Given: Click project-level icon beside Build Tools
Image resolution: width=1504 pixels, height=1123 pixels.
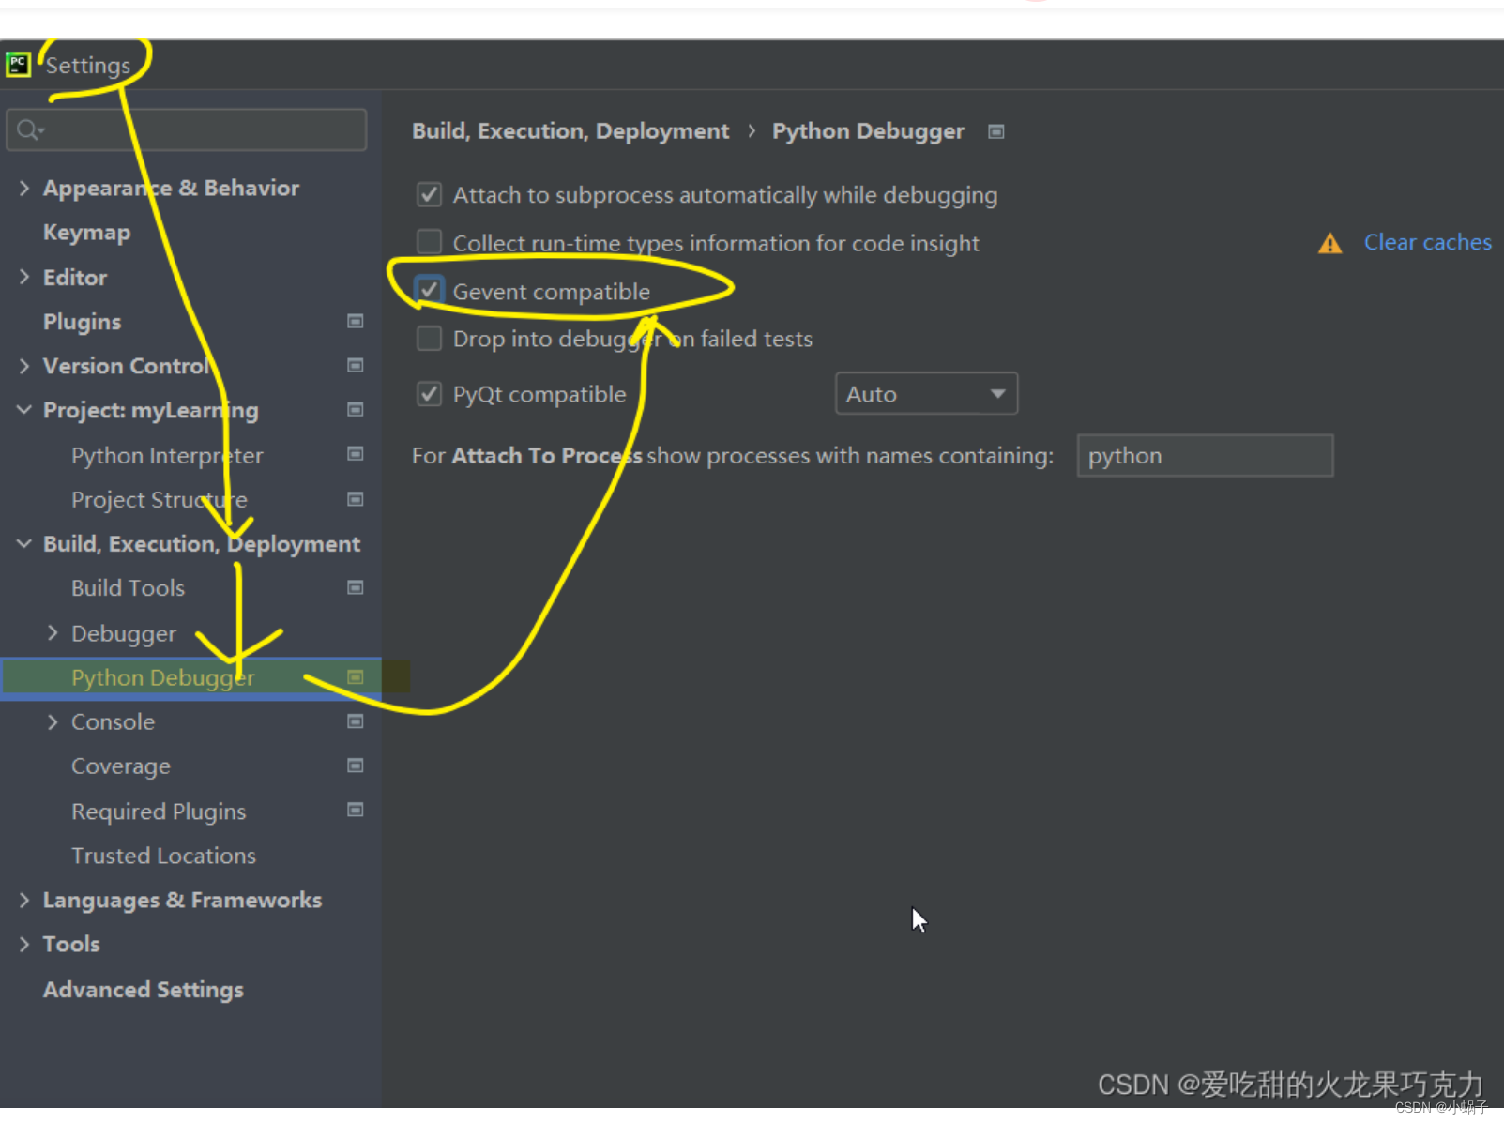Looking at the screenshot, I should (355, 587).
